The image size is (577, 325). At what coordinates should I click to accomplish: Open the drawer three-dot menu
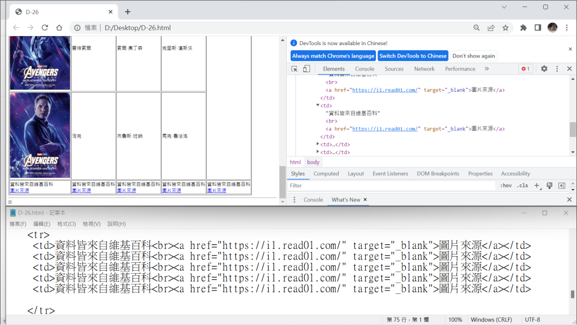(x=294, y=200)
